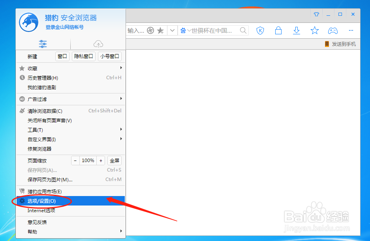Viewport: 370px width, 241px height.
Task: Click the orange phone icon
Action: [327, 44]
